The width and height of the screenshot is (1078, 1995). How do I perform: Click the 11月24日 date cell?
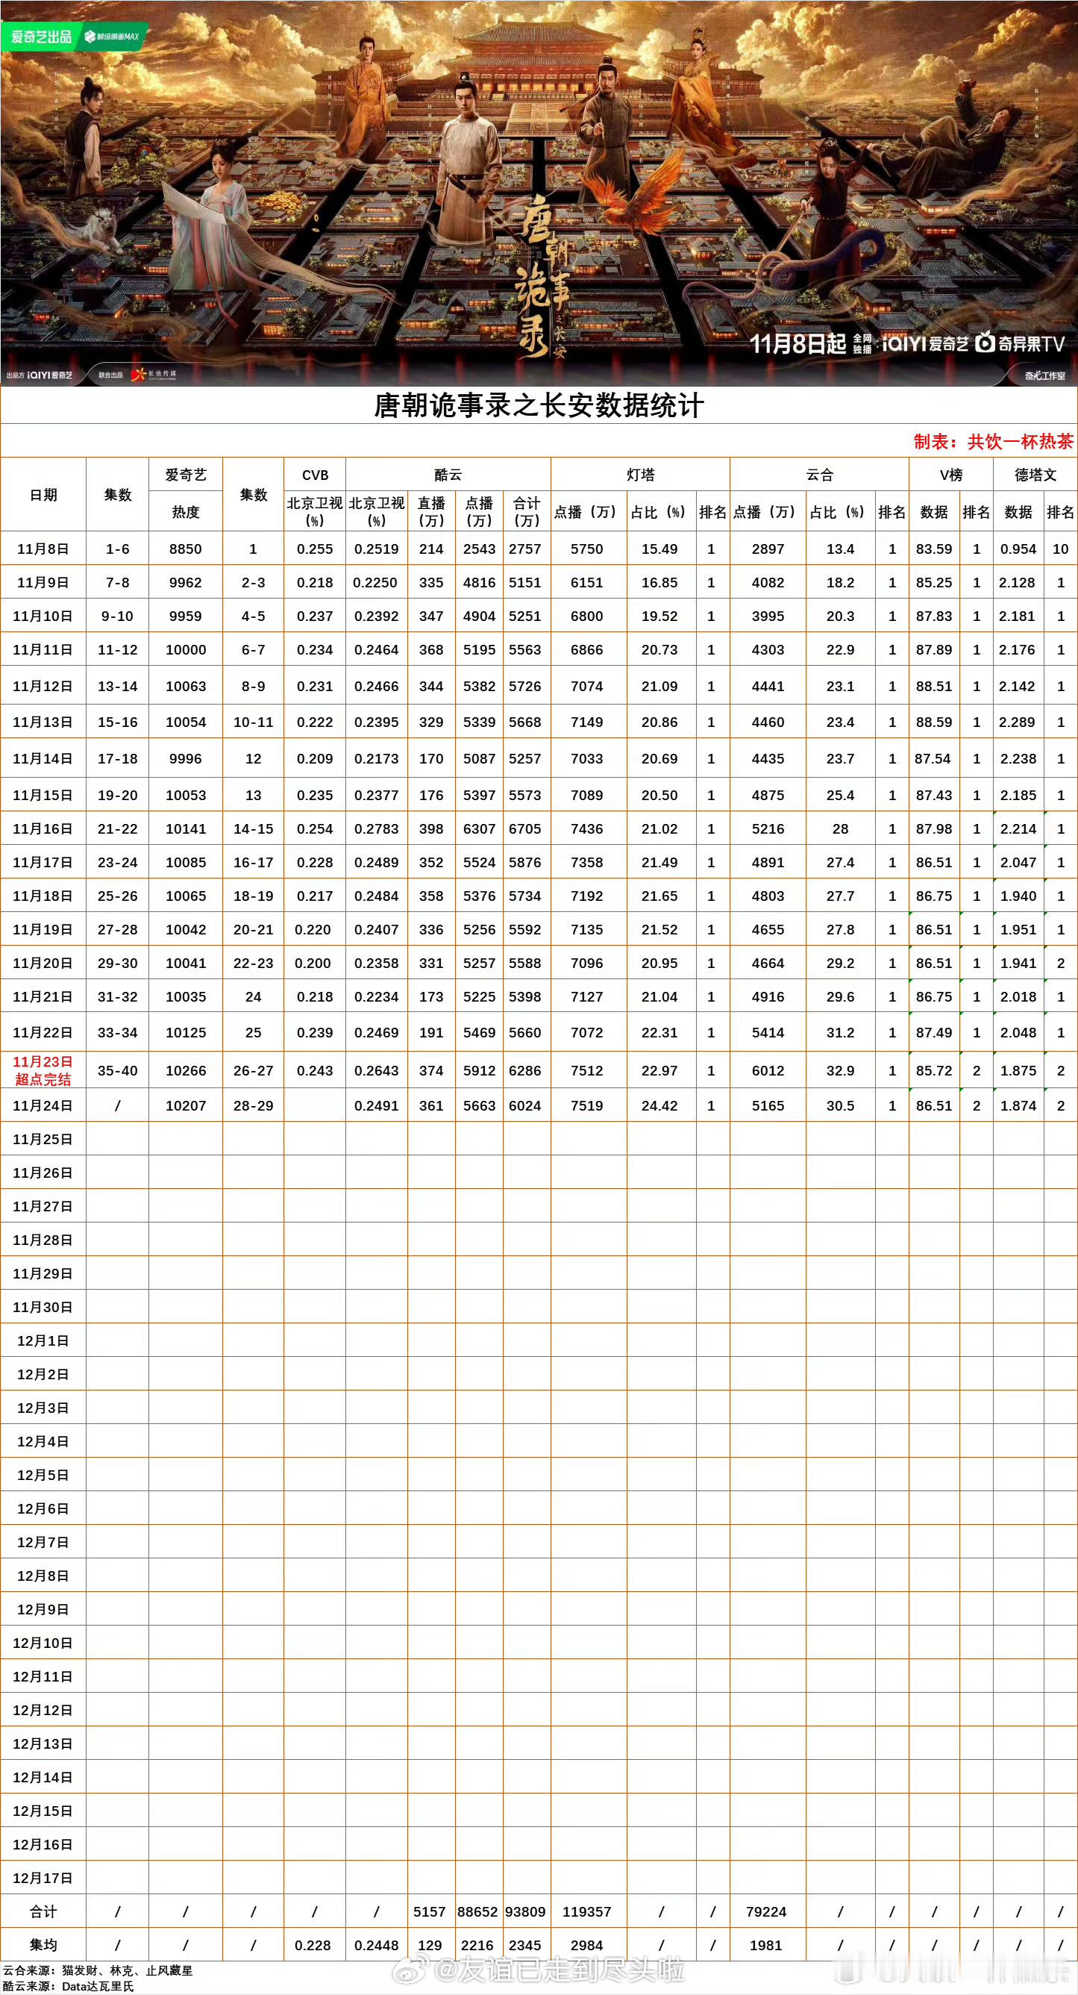(x=43, y=1106)
